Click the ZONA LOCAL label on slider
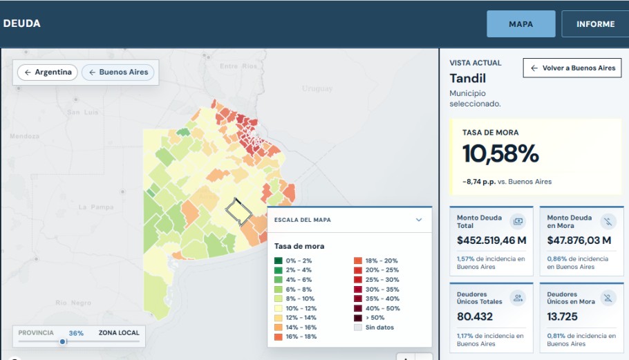 point(119,333)
